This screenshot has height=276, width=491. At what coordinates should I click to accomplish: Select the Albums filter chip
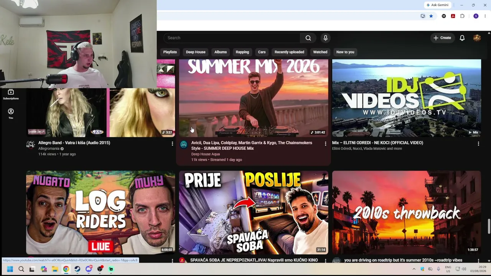(221, 52)
